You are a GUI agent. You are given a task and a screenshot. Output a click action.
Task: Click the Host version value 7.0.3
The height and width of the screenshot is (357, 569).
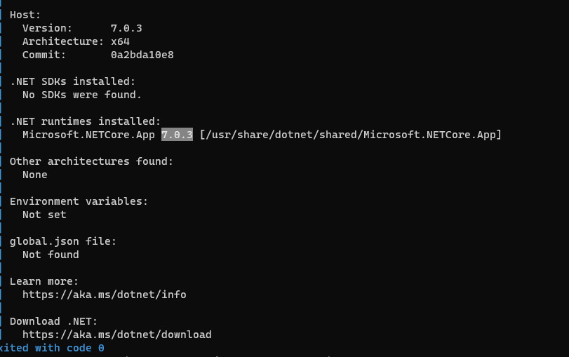click(x=126, y=28)
